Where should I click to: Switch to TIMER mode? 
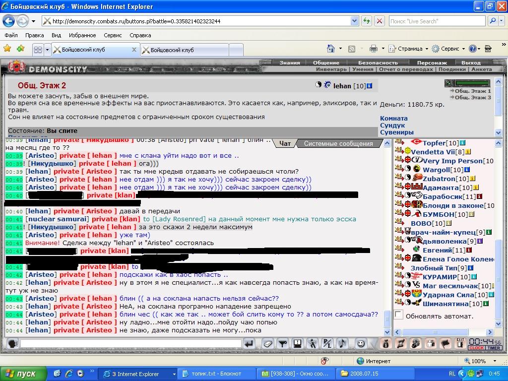point(494,348)
